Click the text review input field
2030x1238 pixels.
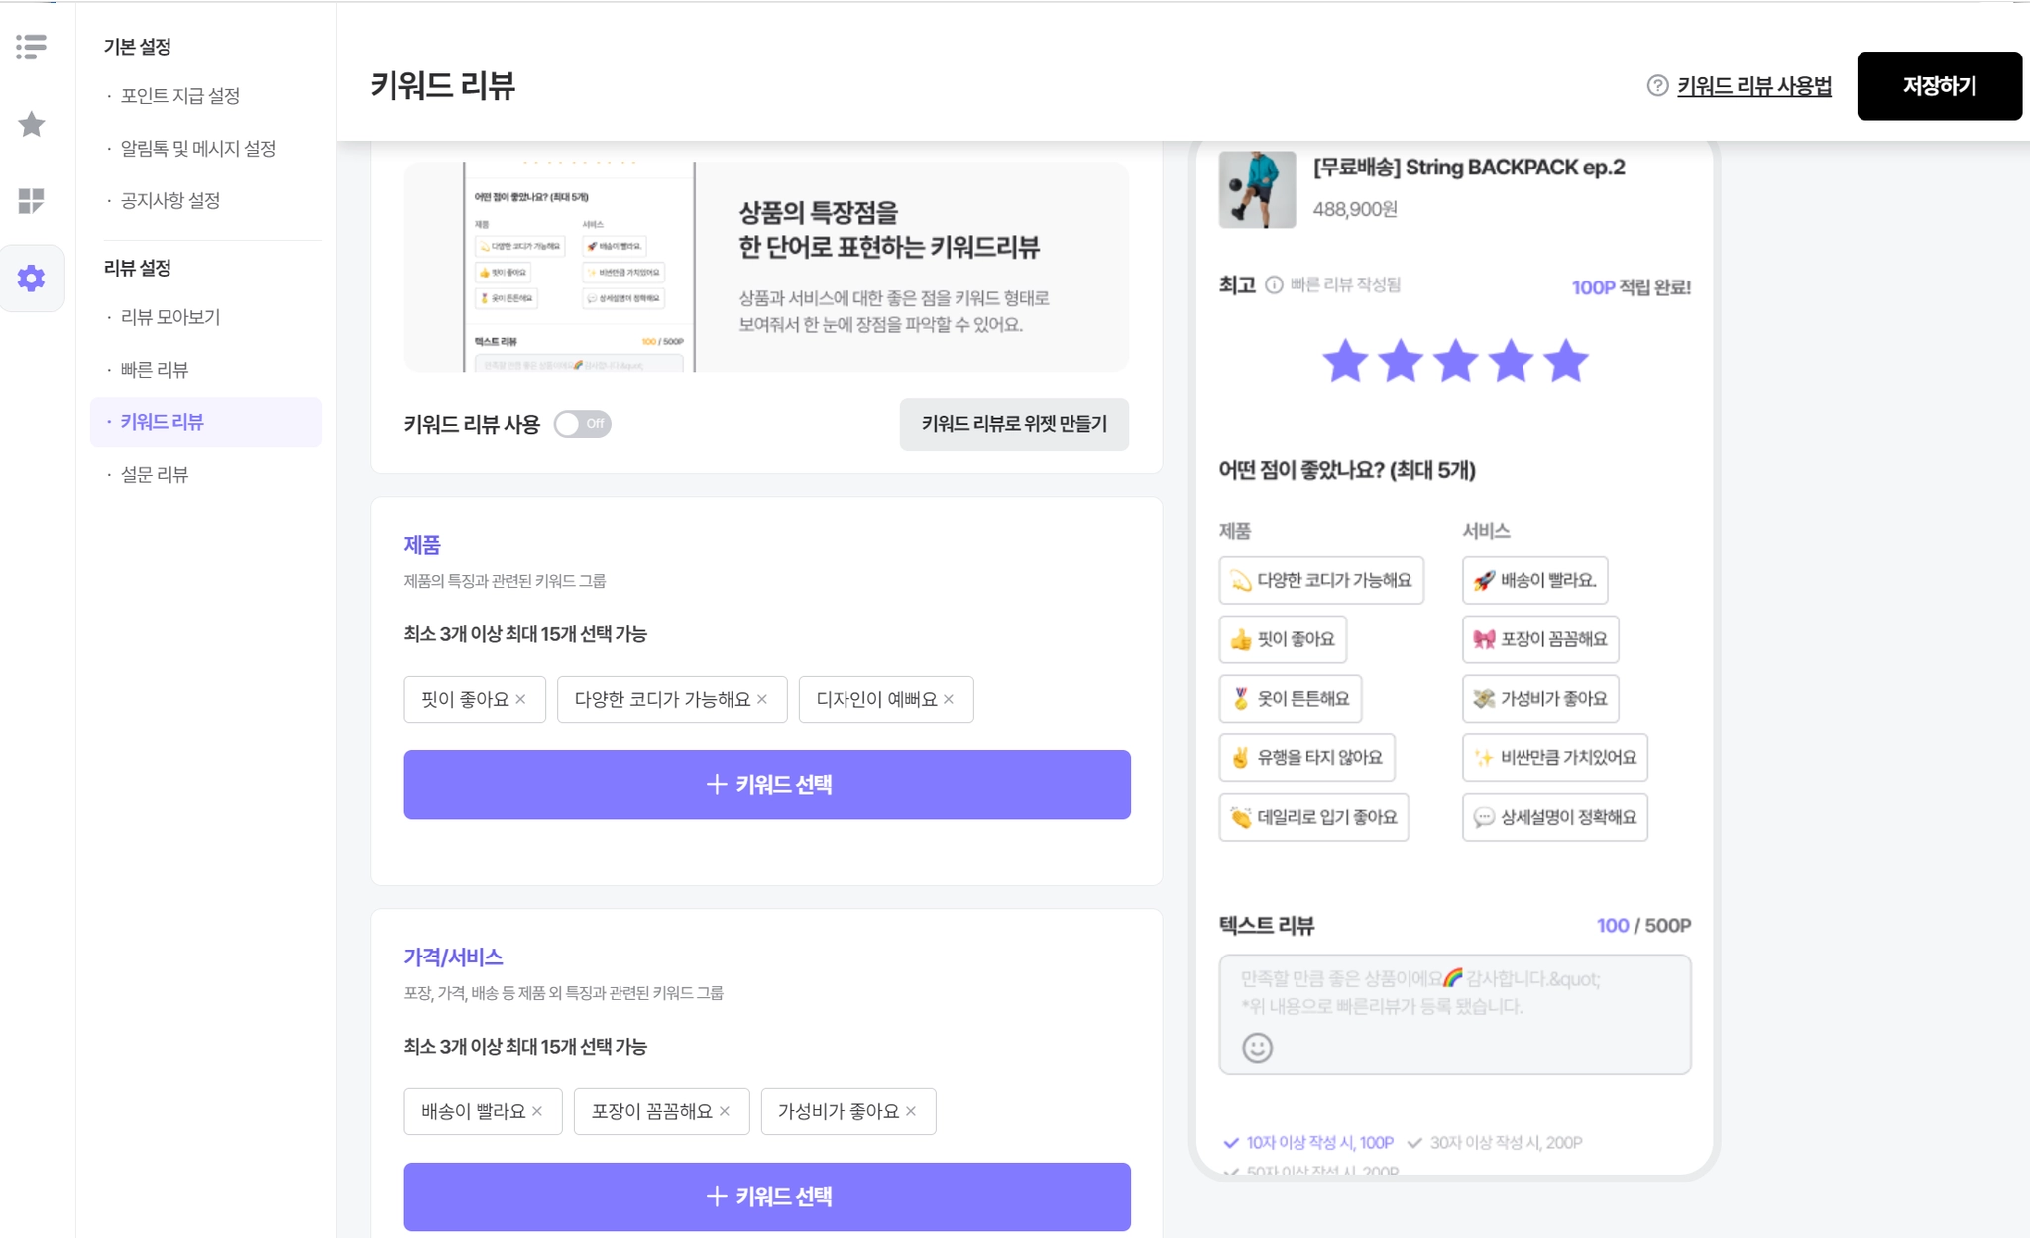tap(1454, 996)
